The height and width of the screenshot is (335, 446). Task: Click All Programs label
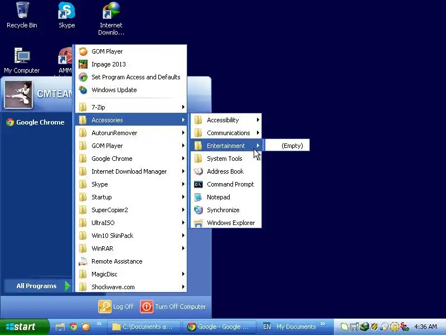[36, 286]
